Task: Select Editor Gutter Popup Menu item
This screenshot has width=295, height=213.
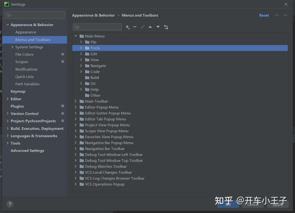Action: point(108,113)
